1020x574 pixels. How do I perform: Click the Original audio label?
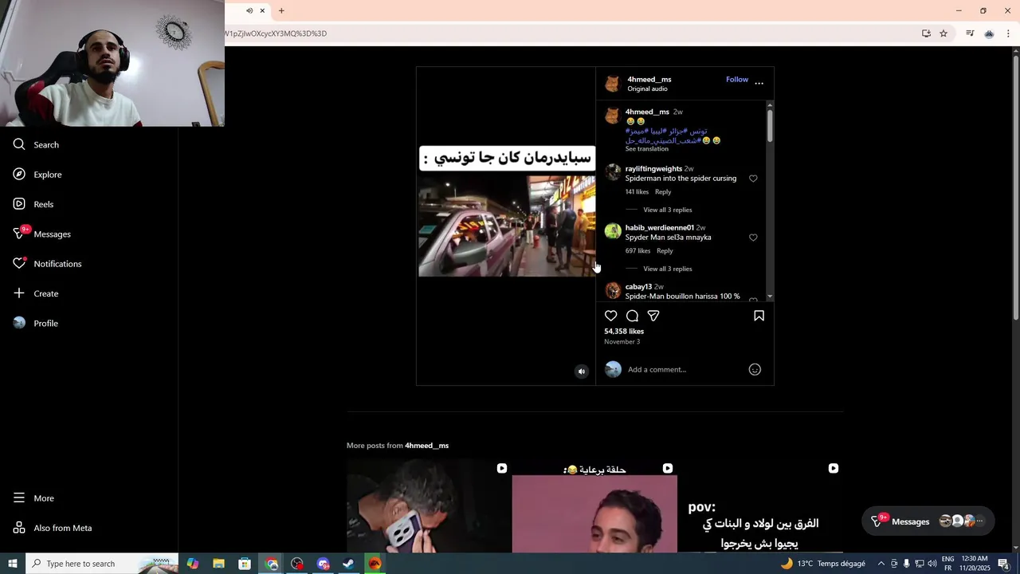[x=647, y=89]
